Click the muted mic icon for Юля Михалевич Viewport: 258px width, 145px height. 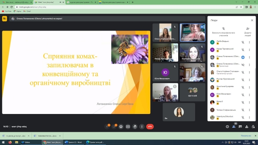pos(243,95)
